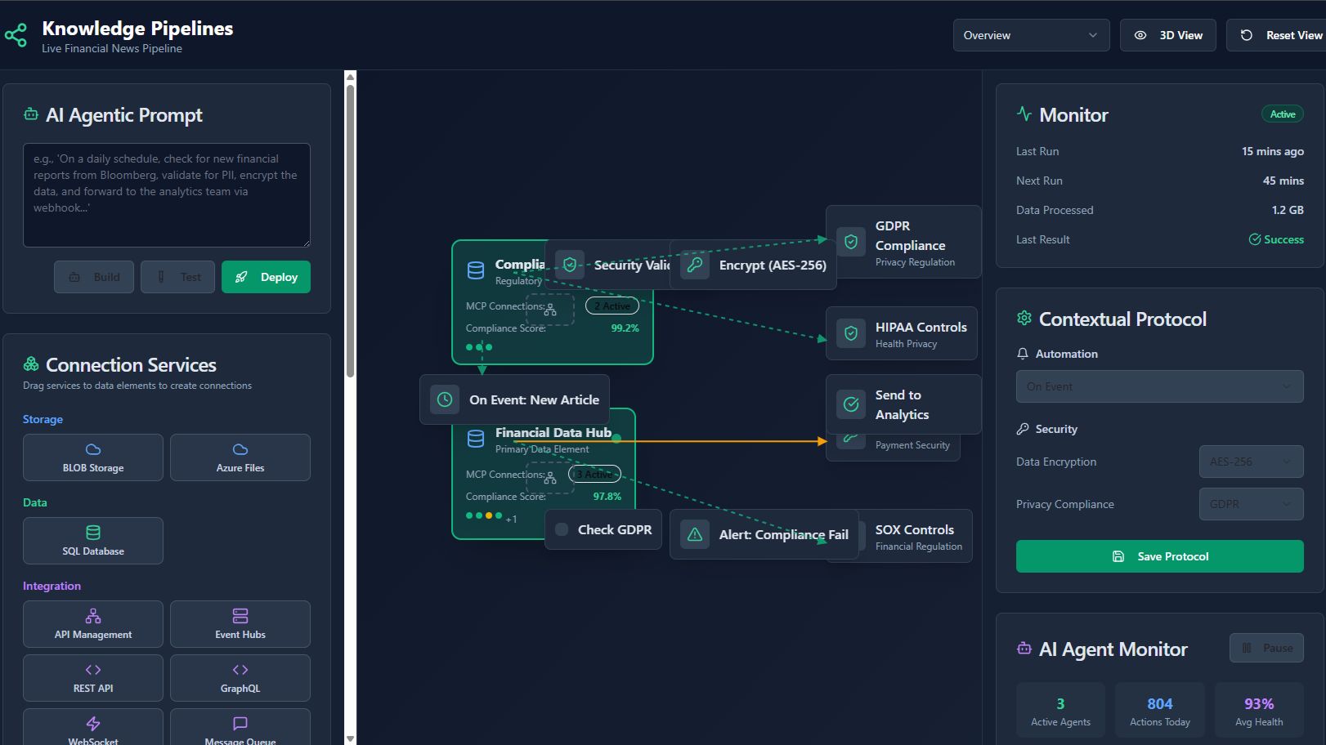Click the warning icon on Compliance Fail alert
Screen dimensions: 1326x745
tap(695, 534)
